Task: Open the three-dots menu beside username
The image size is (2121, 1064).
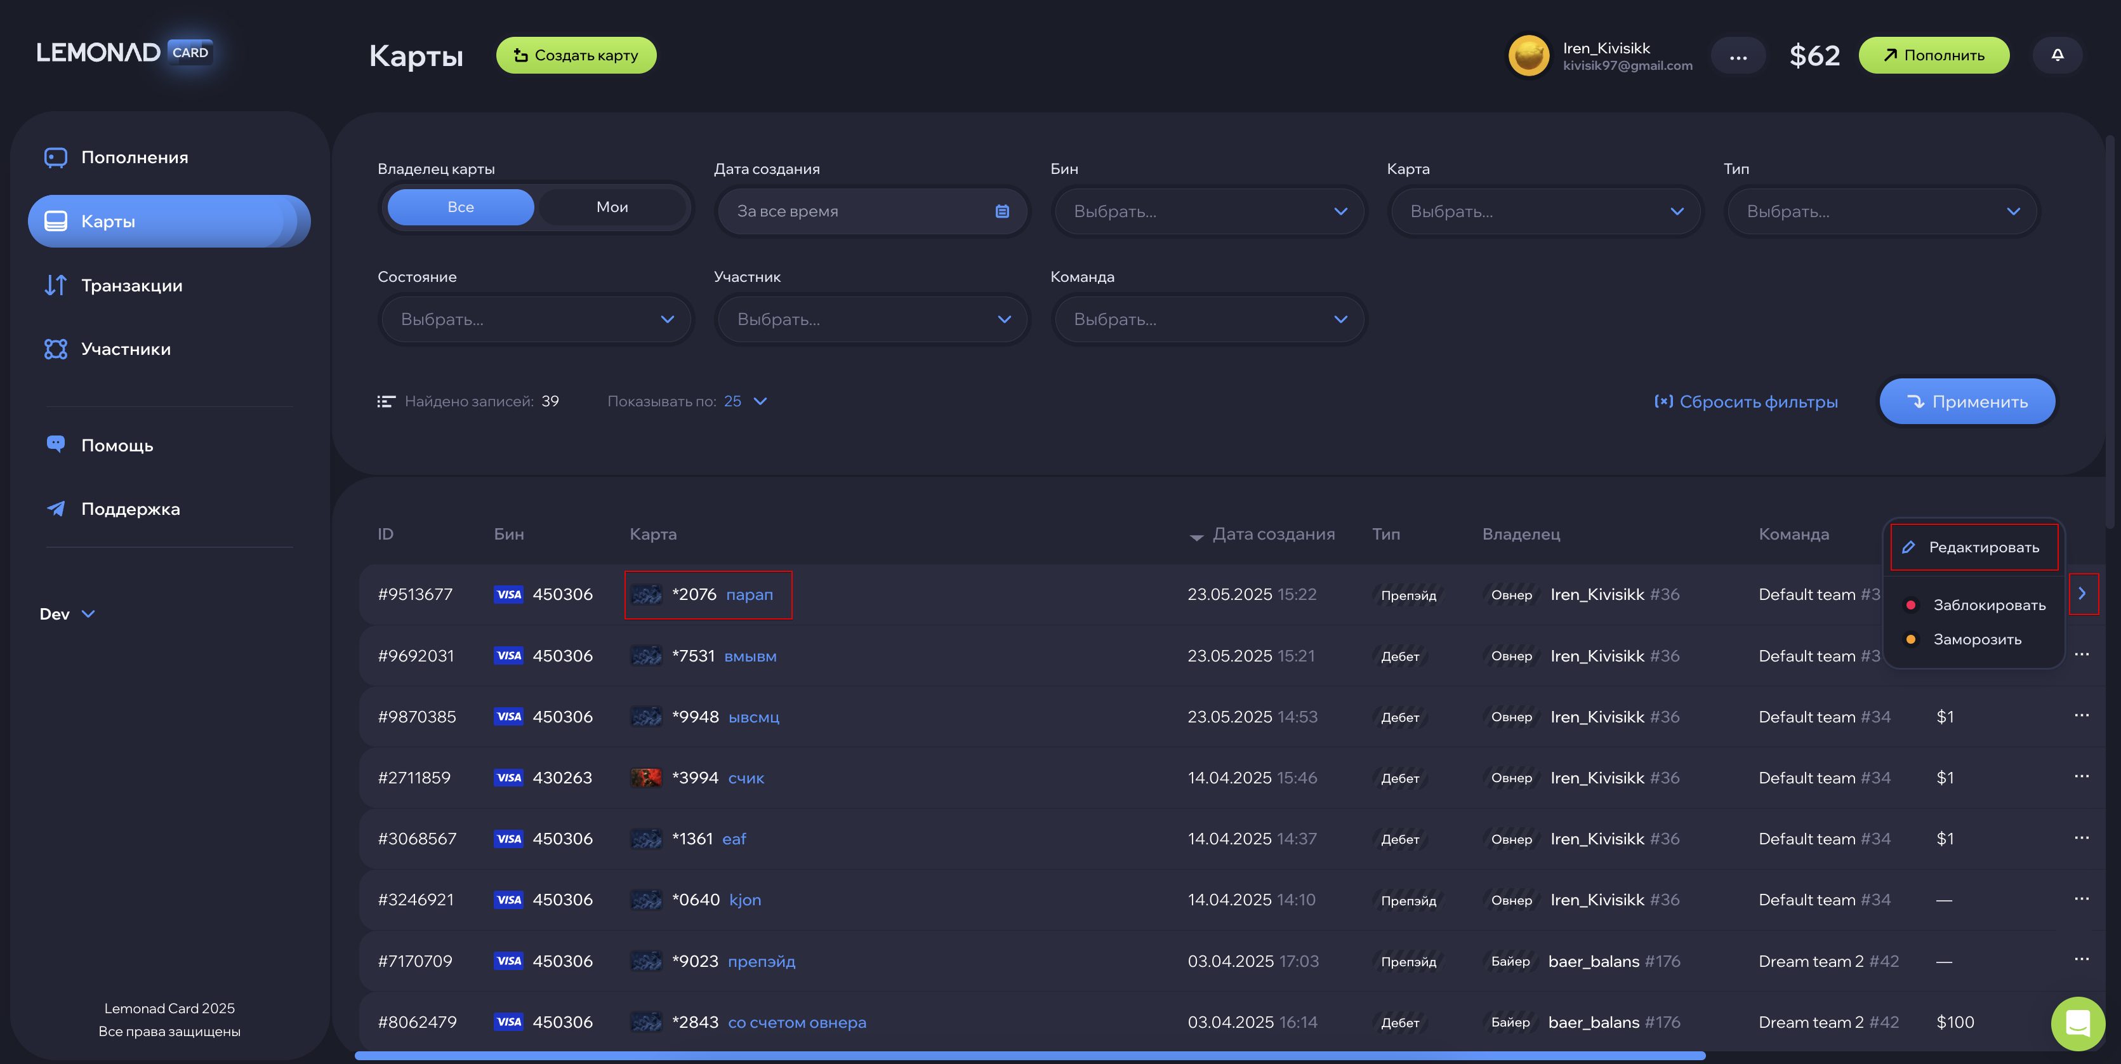Action: 1737,57
